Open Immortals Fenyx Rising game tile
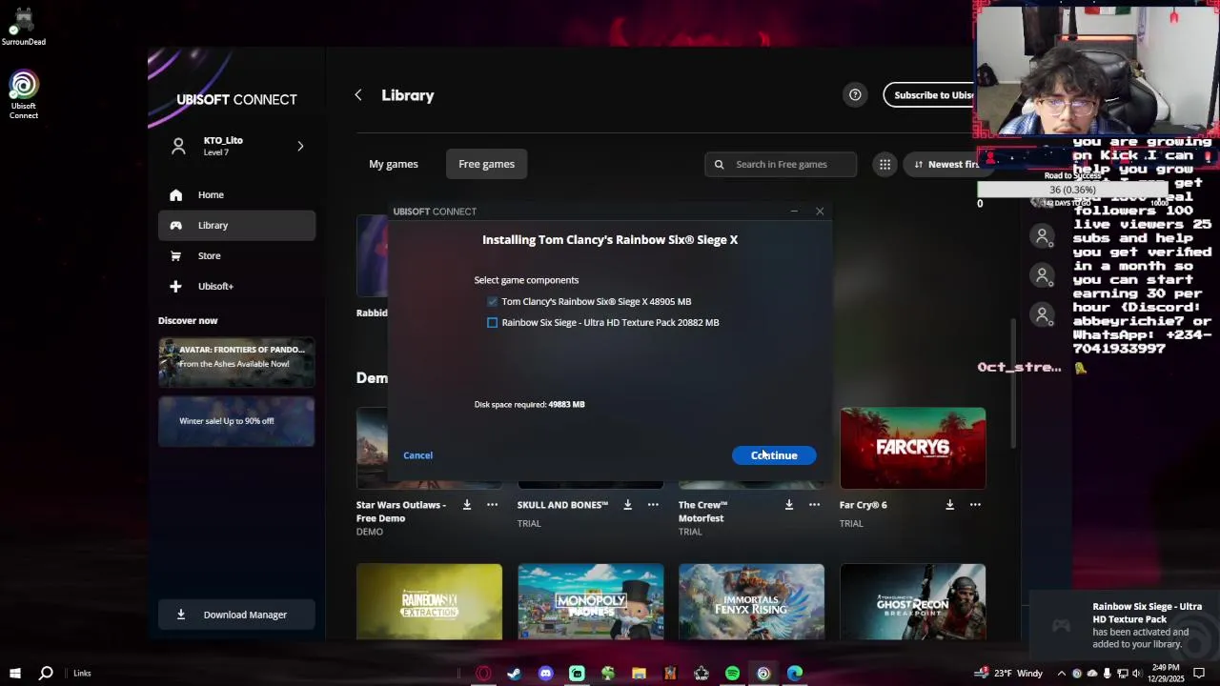The width and height of the screenshot is (1220, 686). pyautogui.click(x=752, y=602)
